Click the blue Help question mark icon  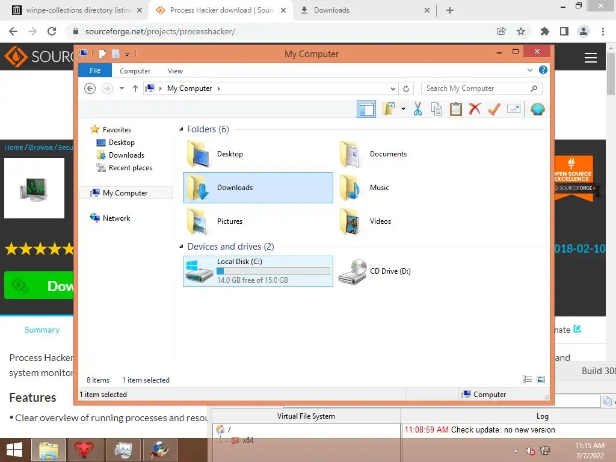coord(543,70)
